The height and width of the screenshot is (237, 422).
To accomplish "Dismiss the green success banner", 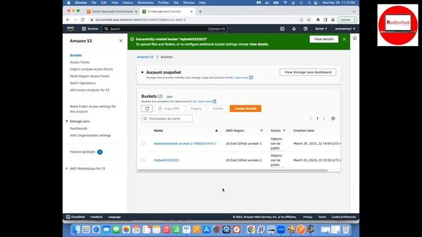I will (x=344, y=39).
